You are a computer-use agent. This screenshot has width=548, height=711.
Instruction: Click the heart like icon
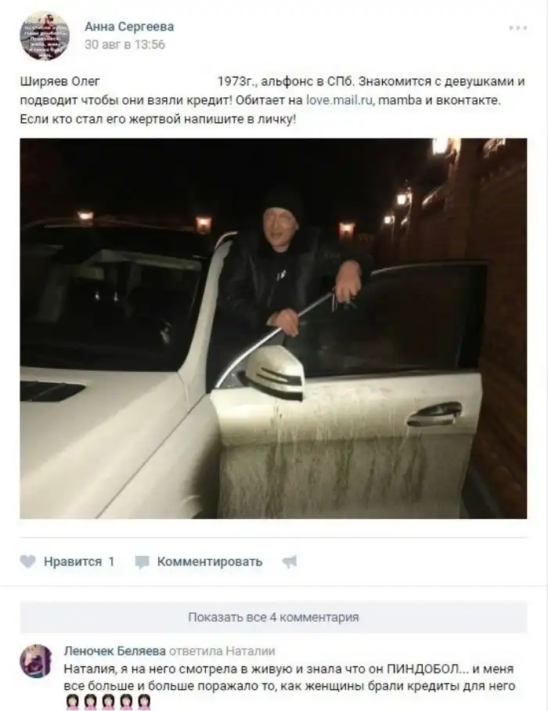[x=27, y=561]
